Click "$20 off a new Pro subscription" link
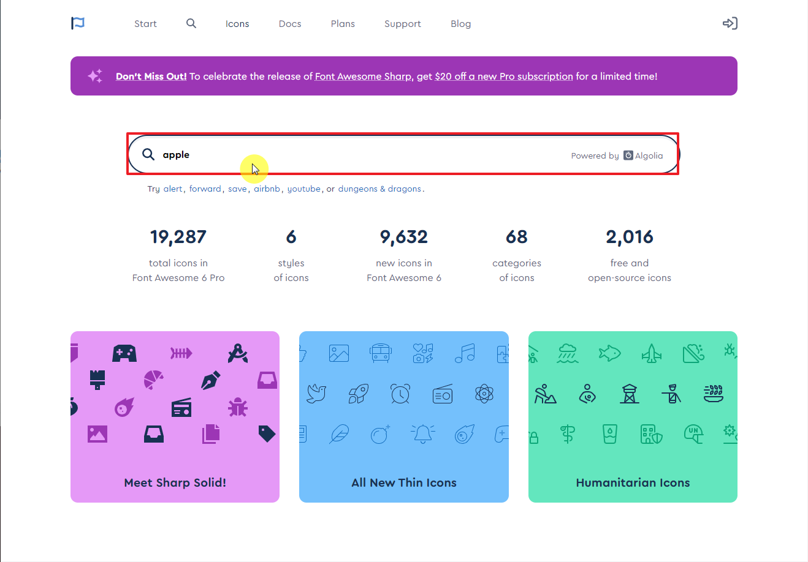 pos(504,77)
